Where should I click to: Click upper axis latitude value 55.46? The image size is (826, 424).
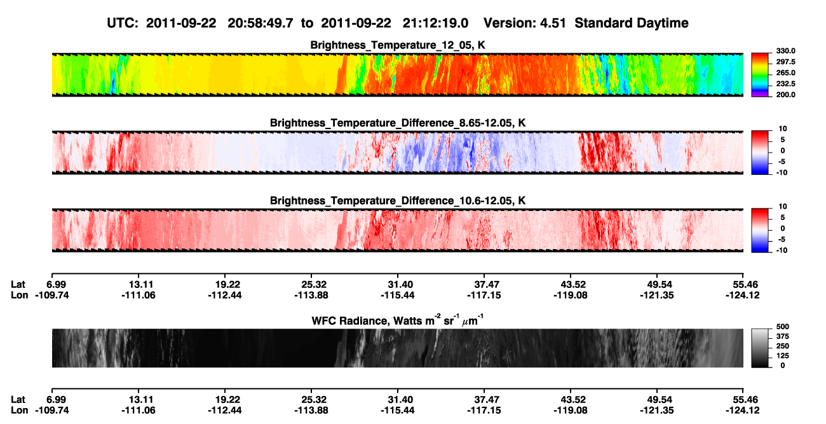click(x=747, y=284)
